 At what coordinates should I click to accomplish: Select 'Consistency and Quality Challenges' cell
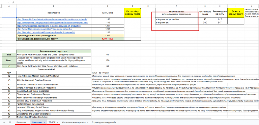tap(54, 114)
